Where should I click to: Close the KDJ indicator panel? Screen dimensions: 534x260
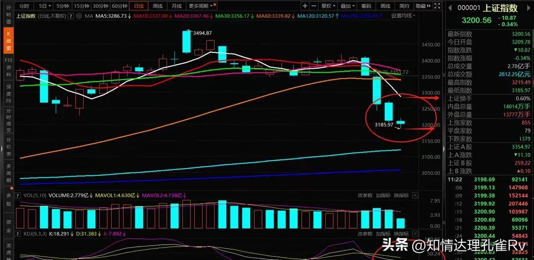pyautogui.click(x=415, y=234)
